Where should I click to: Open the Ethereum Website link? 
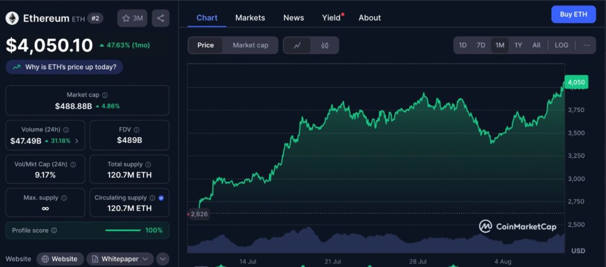click(x=59, y=259)
